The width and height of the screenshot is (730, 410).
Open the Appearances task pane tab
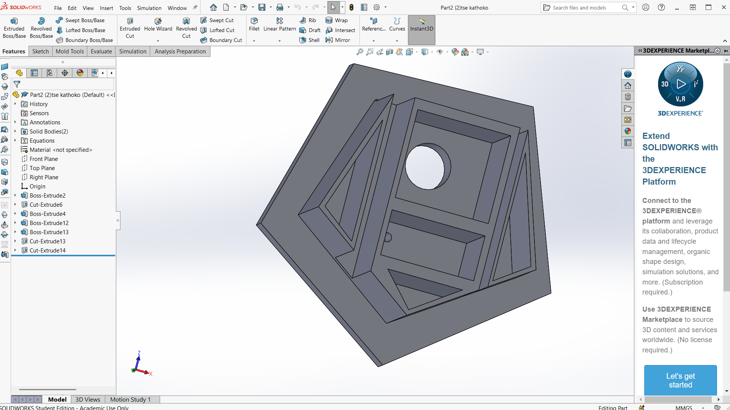(628, 131)
